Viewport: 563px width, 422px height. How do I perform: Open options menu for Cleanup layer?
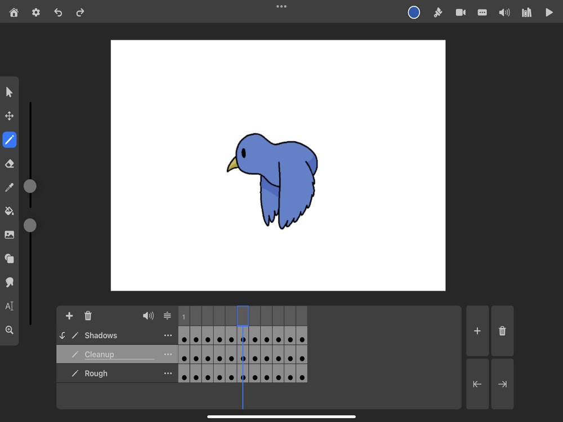[168, 354]
